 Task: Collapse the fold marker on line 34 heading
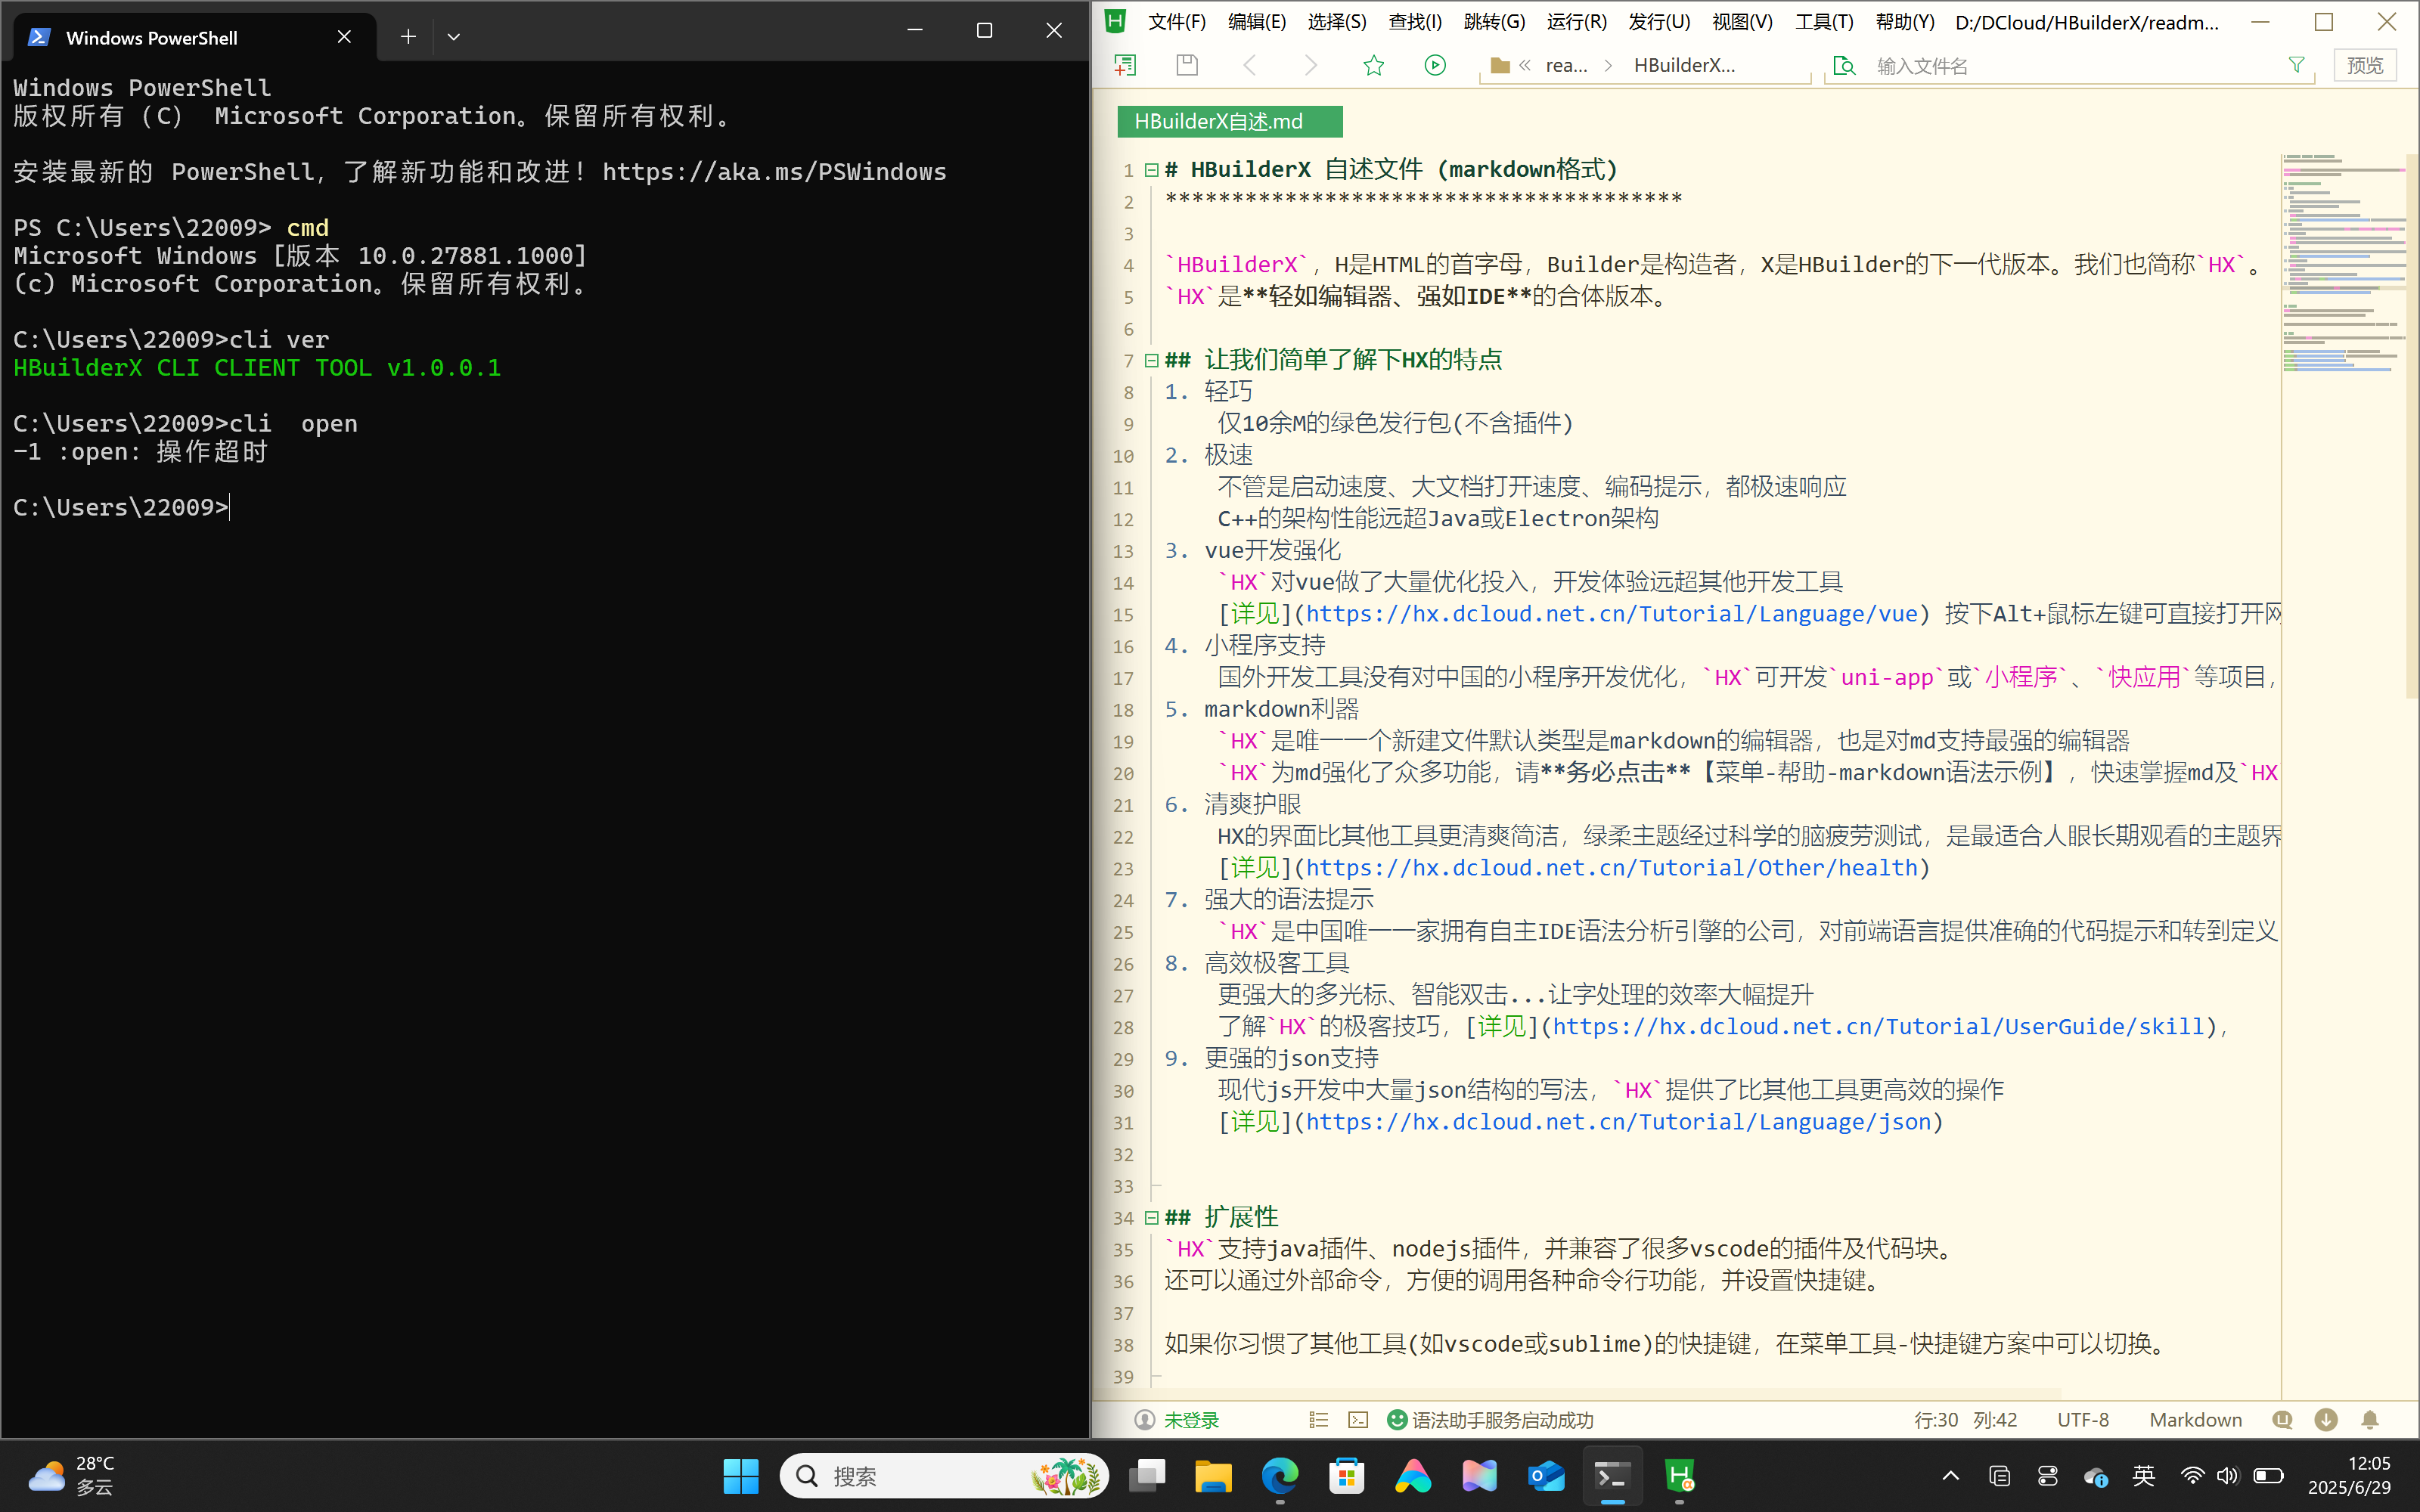click(x=1151, y=1218)
